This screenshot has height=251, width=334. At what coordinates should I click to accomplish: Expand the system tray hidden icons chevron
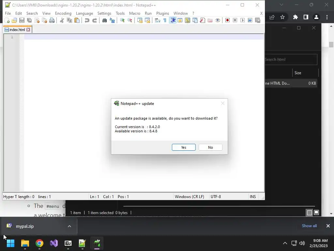285,243
